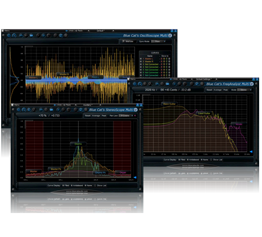Click the help question icon in Oscilloscope title bar
Viewport: 262px width, 237px height.
tap(172, 31)
